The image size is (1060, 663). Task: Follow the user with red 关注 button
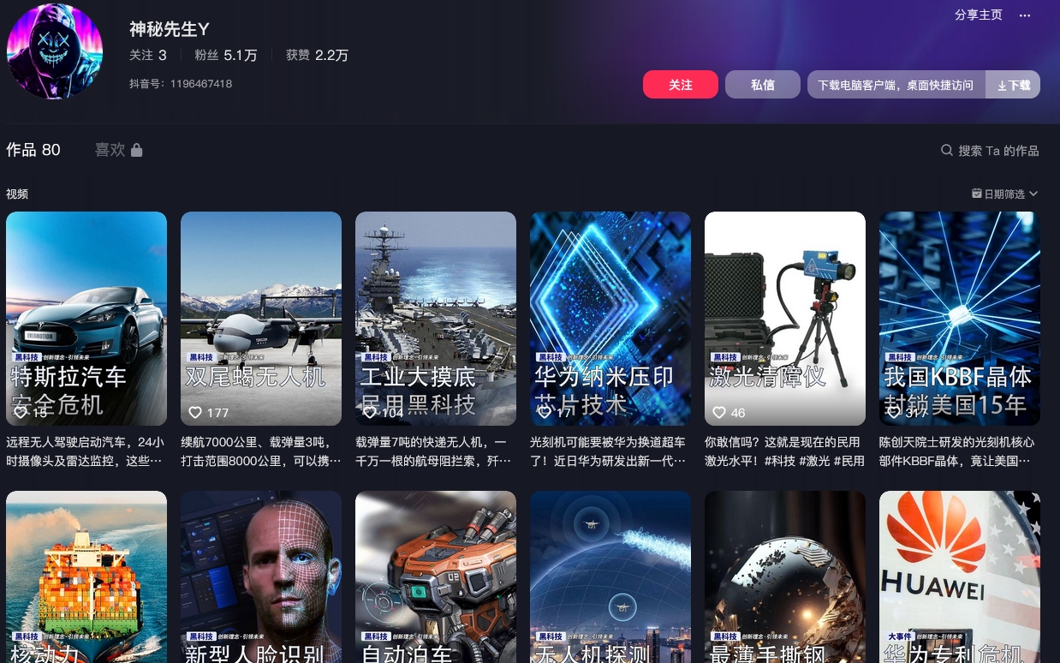pyautogui.click(x=681, y=85)
